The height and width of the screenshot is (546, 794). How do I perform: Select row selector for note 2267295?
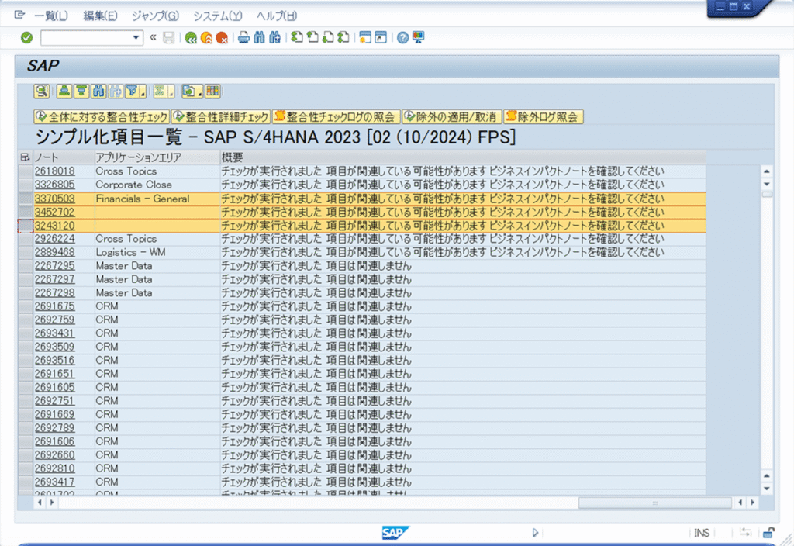point(26,266)
